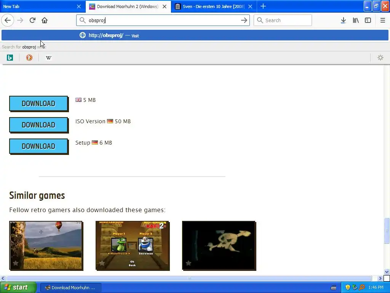
Task: Close the Sven tab
Action: [x=250, y=6]
